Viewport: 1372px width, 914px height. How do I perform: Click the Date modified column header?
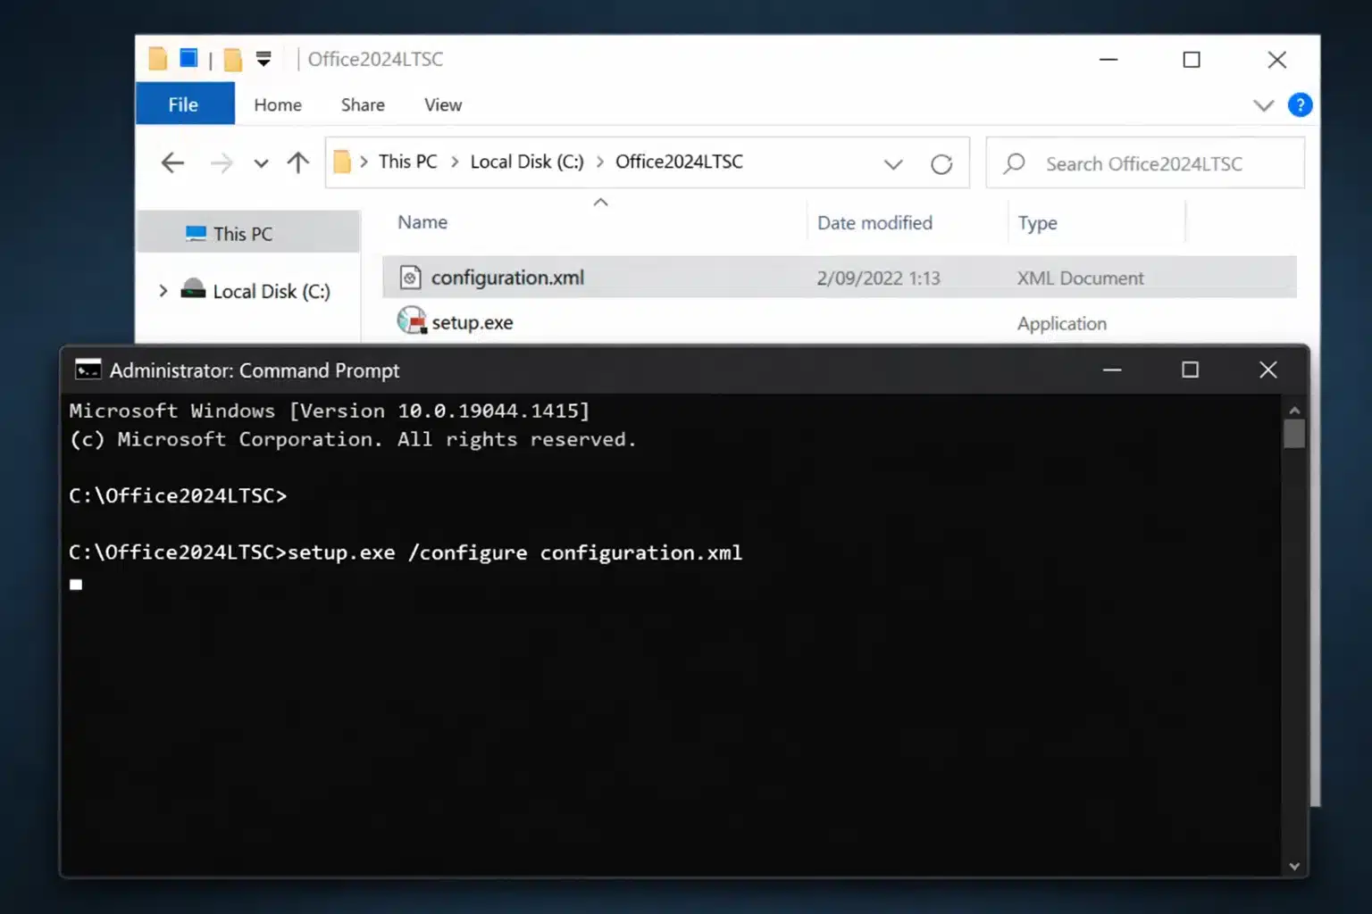click(874, 222)
